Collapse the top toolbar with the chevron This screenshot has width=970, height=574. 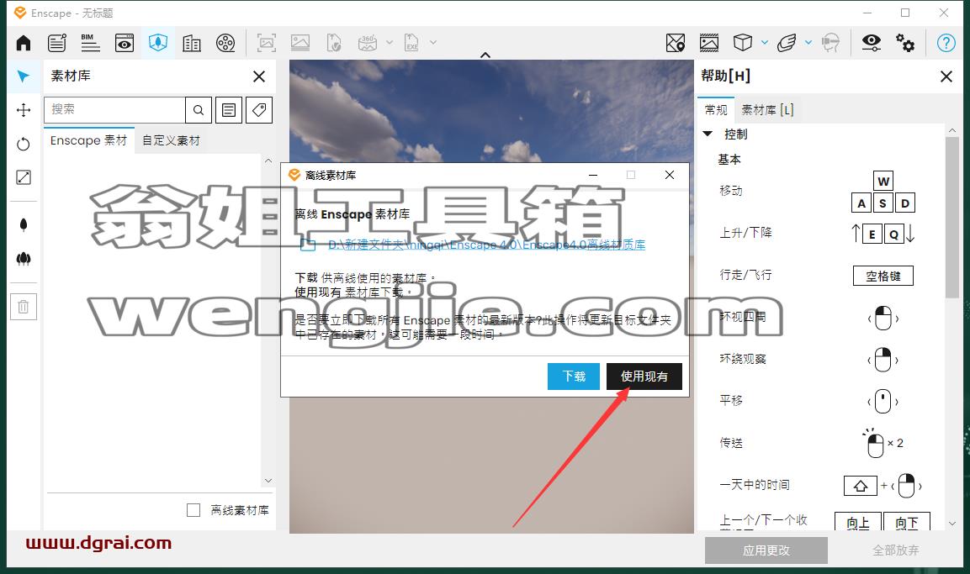[x=485, y=55]
